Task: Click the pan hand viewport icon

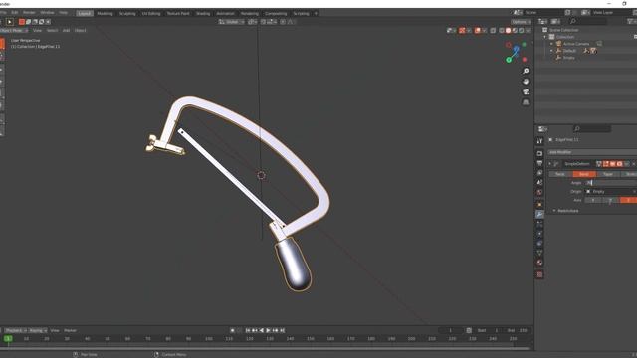Action: click(526, 82)
